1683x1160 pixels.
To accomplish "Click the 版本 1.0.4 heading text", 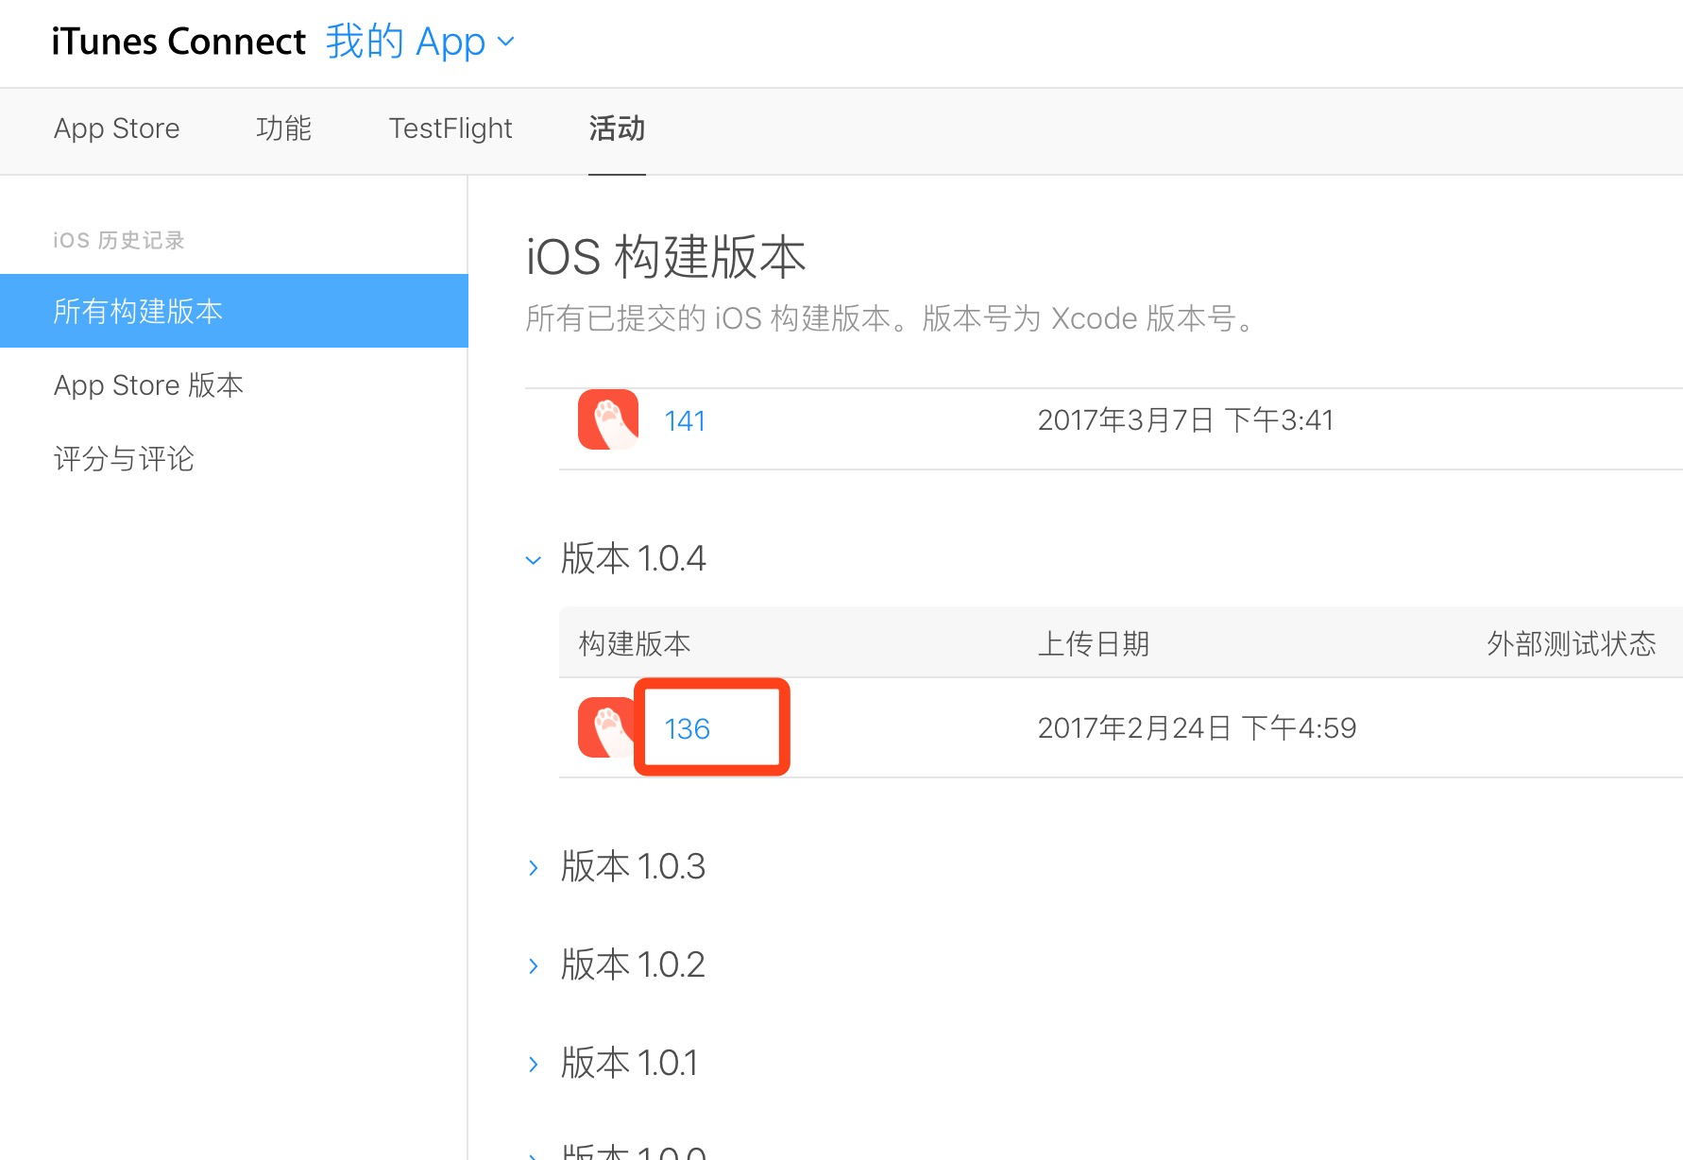I will pos(633,558).
